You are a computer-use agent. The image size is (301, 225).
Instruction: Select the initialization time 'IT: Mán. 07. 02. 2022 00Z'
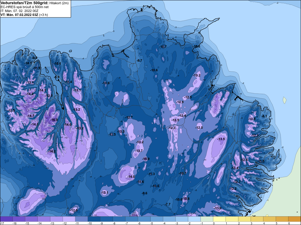tap(19, 11)
